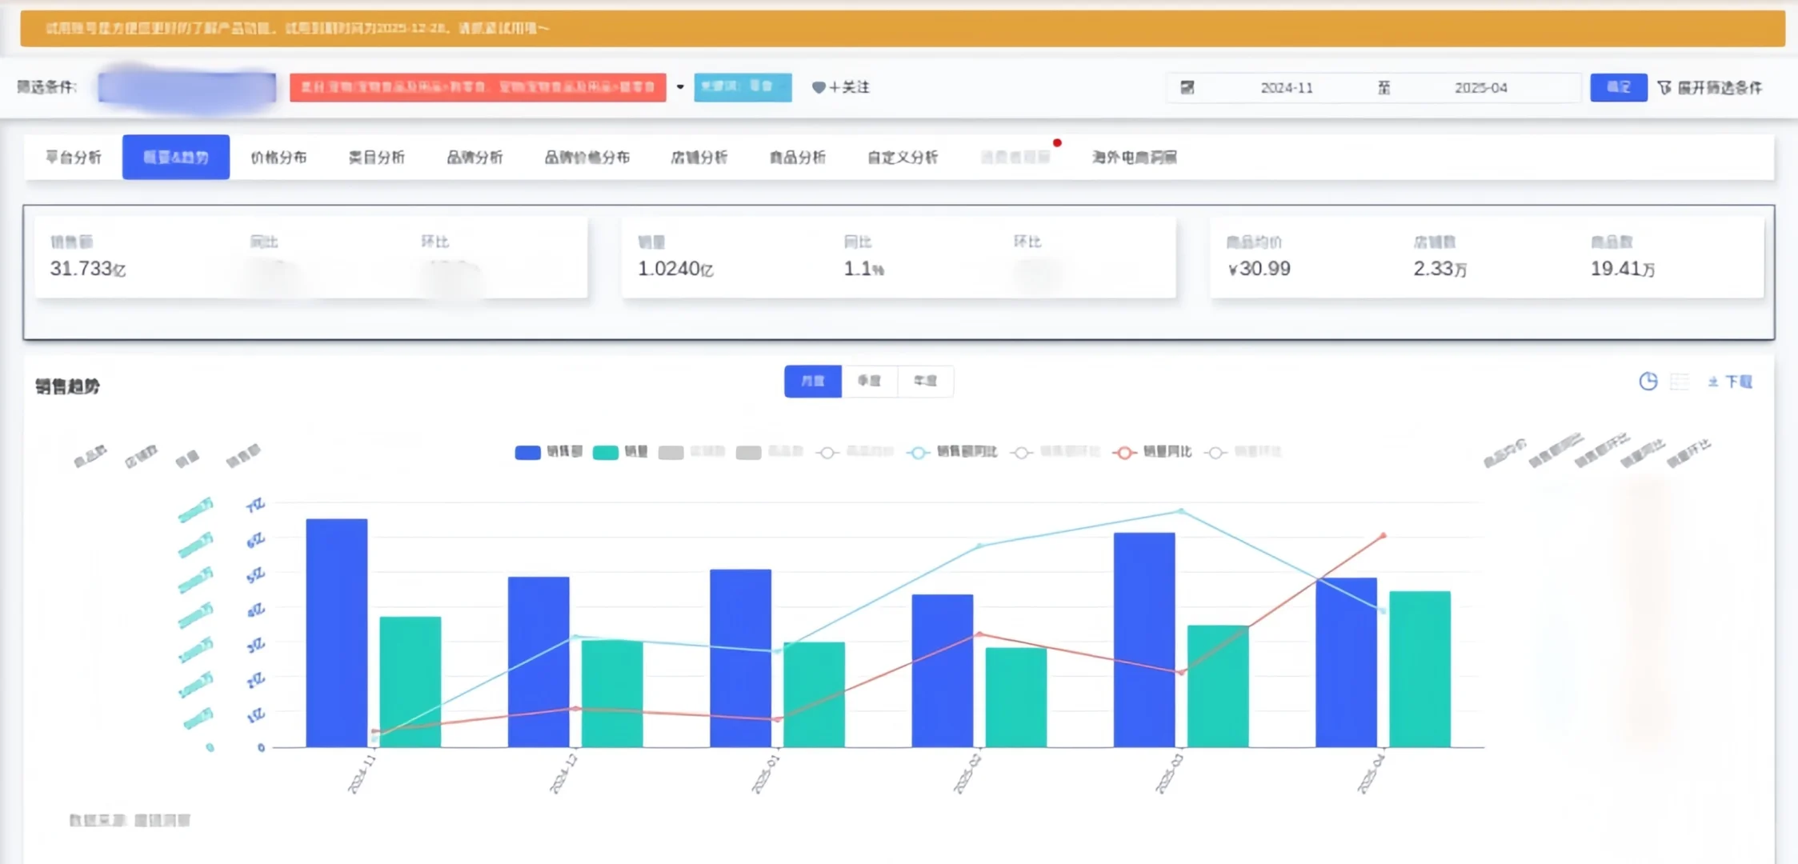Switch to 品牌分析 tab

click(475, 157)
